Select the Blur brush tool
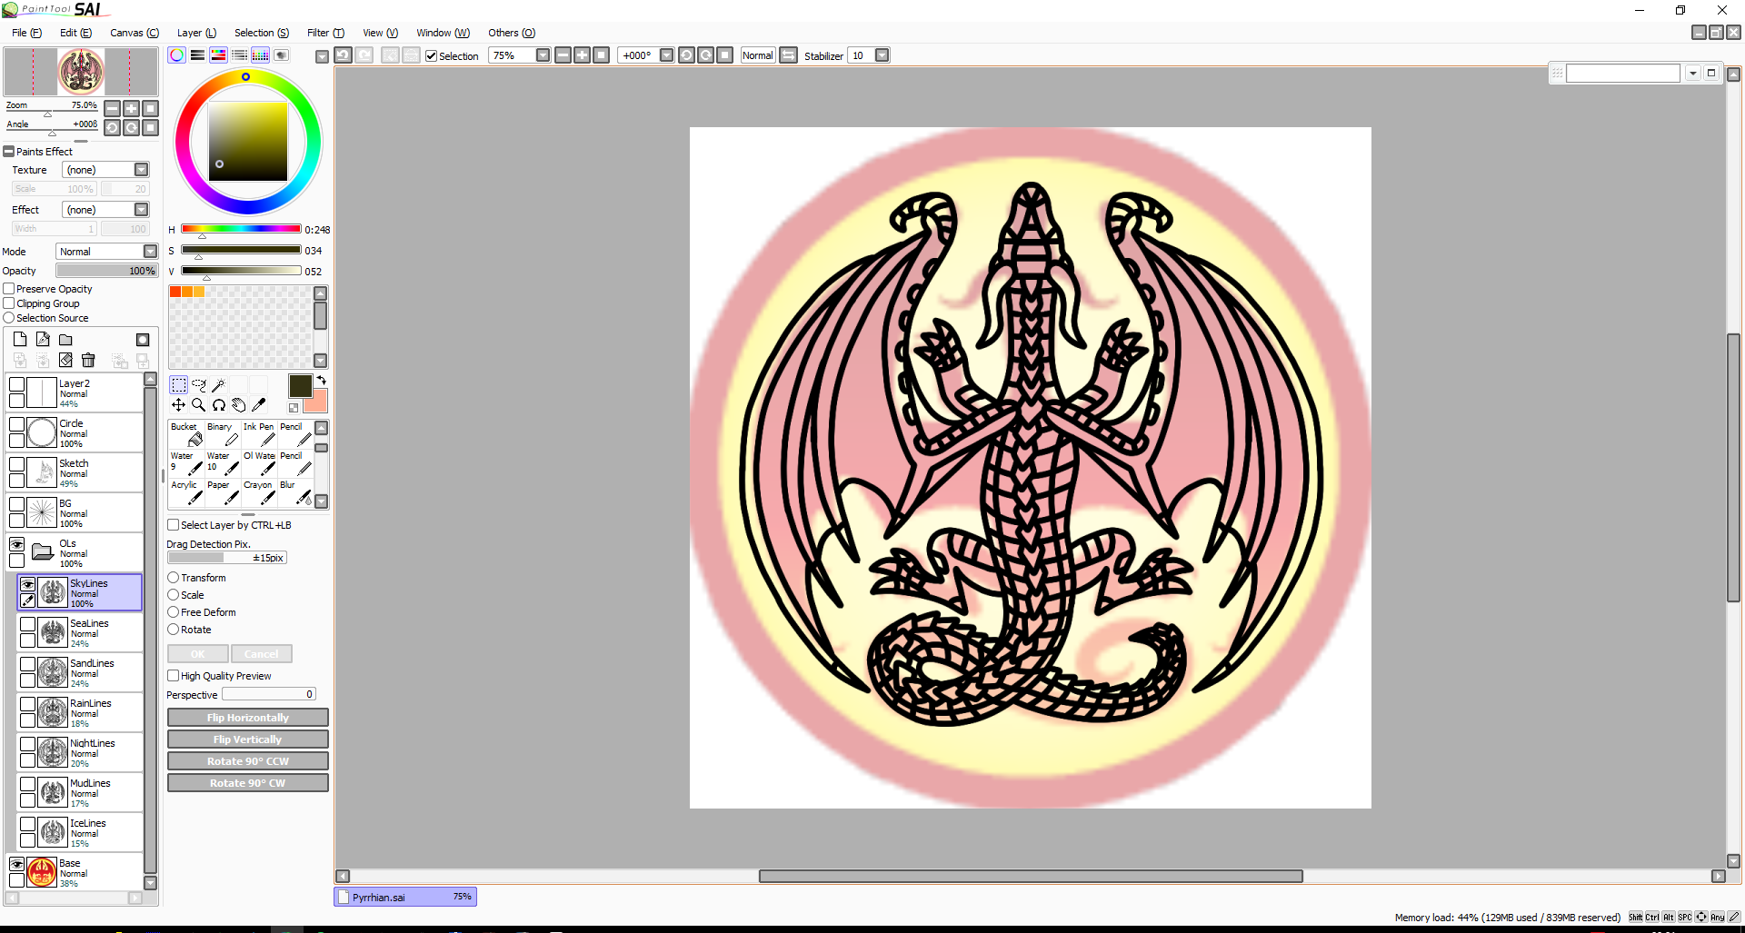Image resolution: width=1745 pixels, height=933 pixels. pos(295,492)
